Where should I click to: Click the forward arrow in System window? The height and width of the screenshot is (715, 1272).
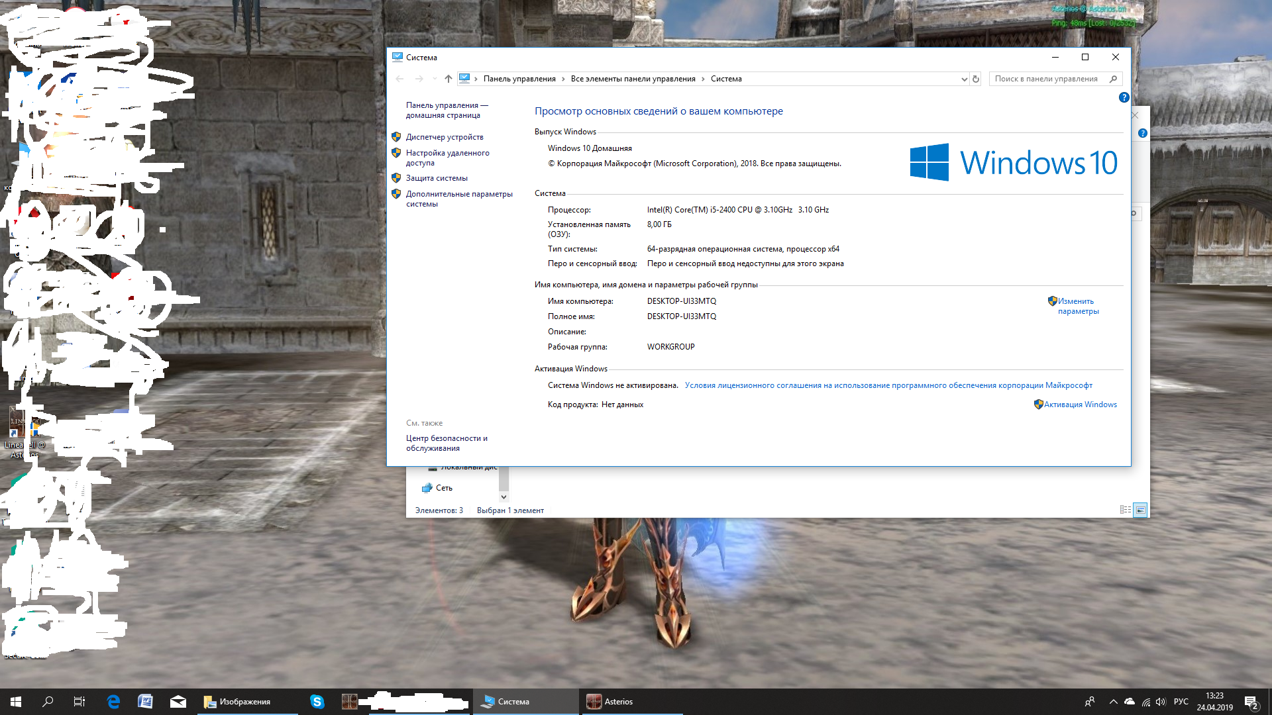click(419, 79)
